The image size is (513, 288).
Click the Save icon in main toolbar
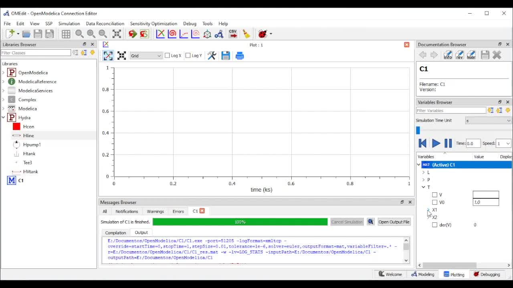point(38,34)
